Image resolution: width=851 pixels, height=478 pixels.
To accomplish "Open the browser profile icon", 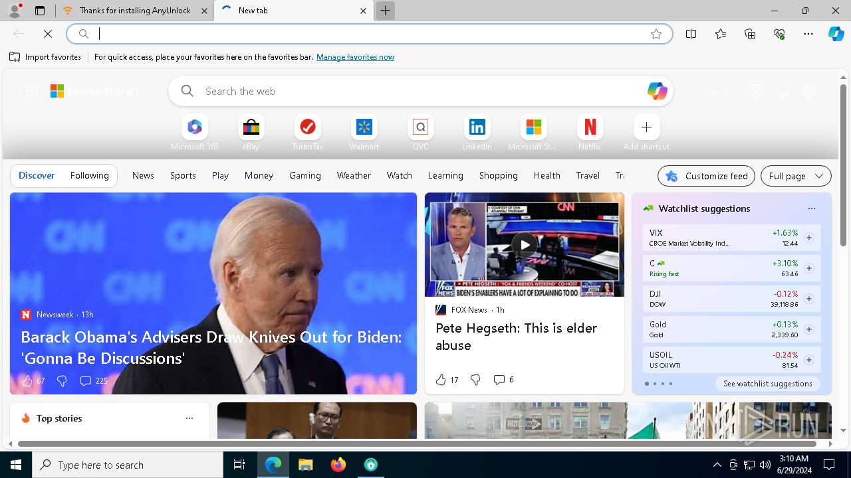I will pos(15,11).
